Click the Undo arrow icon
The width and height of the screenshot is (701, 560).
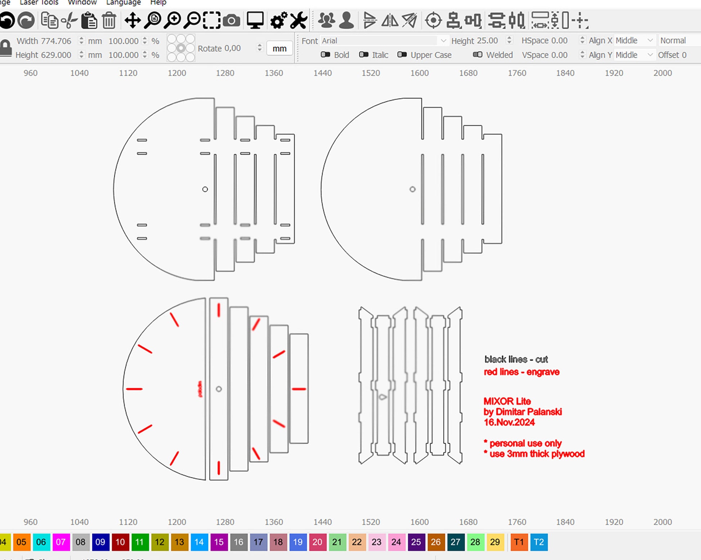6,21
